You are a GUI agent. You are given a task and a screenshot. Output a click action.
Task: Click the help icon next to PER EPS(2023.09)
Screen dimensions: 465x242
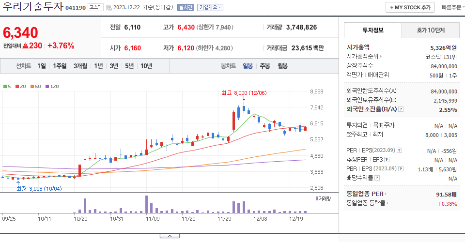[400, 151]
